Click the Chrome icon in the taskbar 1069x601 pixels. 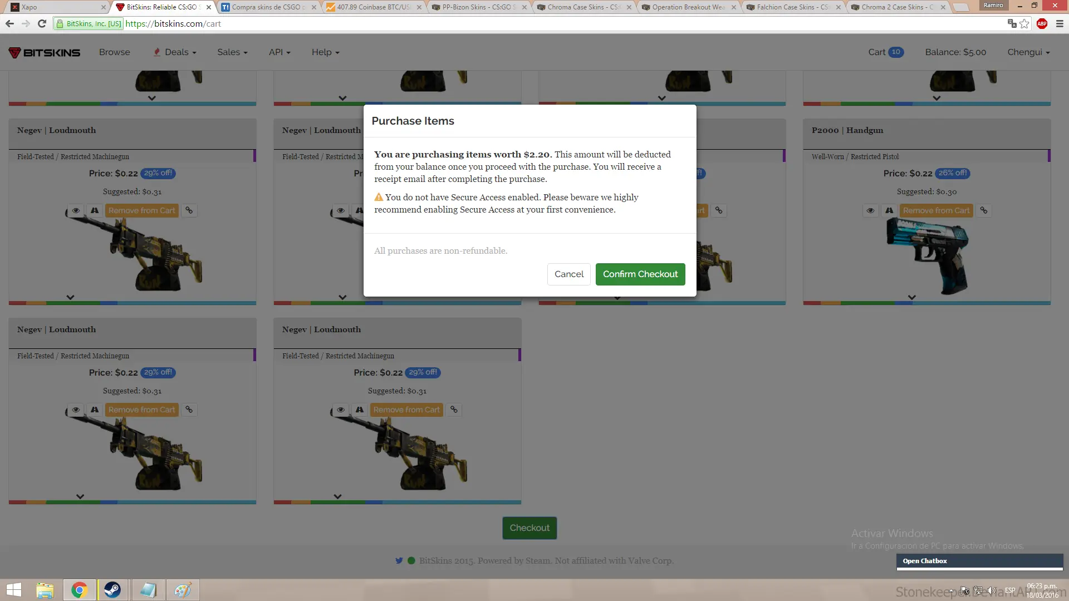79,590
